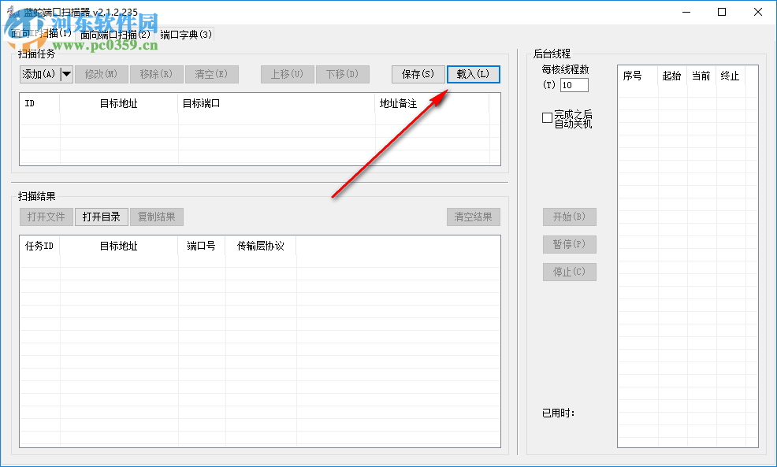Screen dimensions: 777x467
Task: Click 任务ID column header in results
Action: point(39,246)
